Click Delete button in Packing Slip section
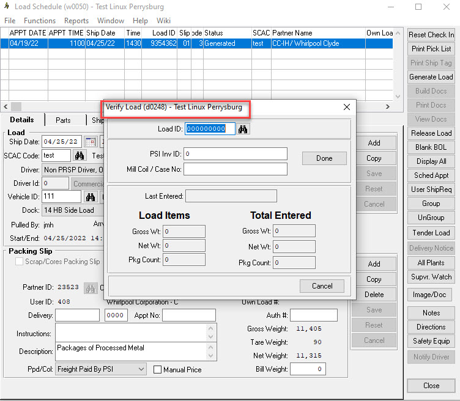The width and height of the screenshot is (460, 401). (x=374, y=294)
